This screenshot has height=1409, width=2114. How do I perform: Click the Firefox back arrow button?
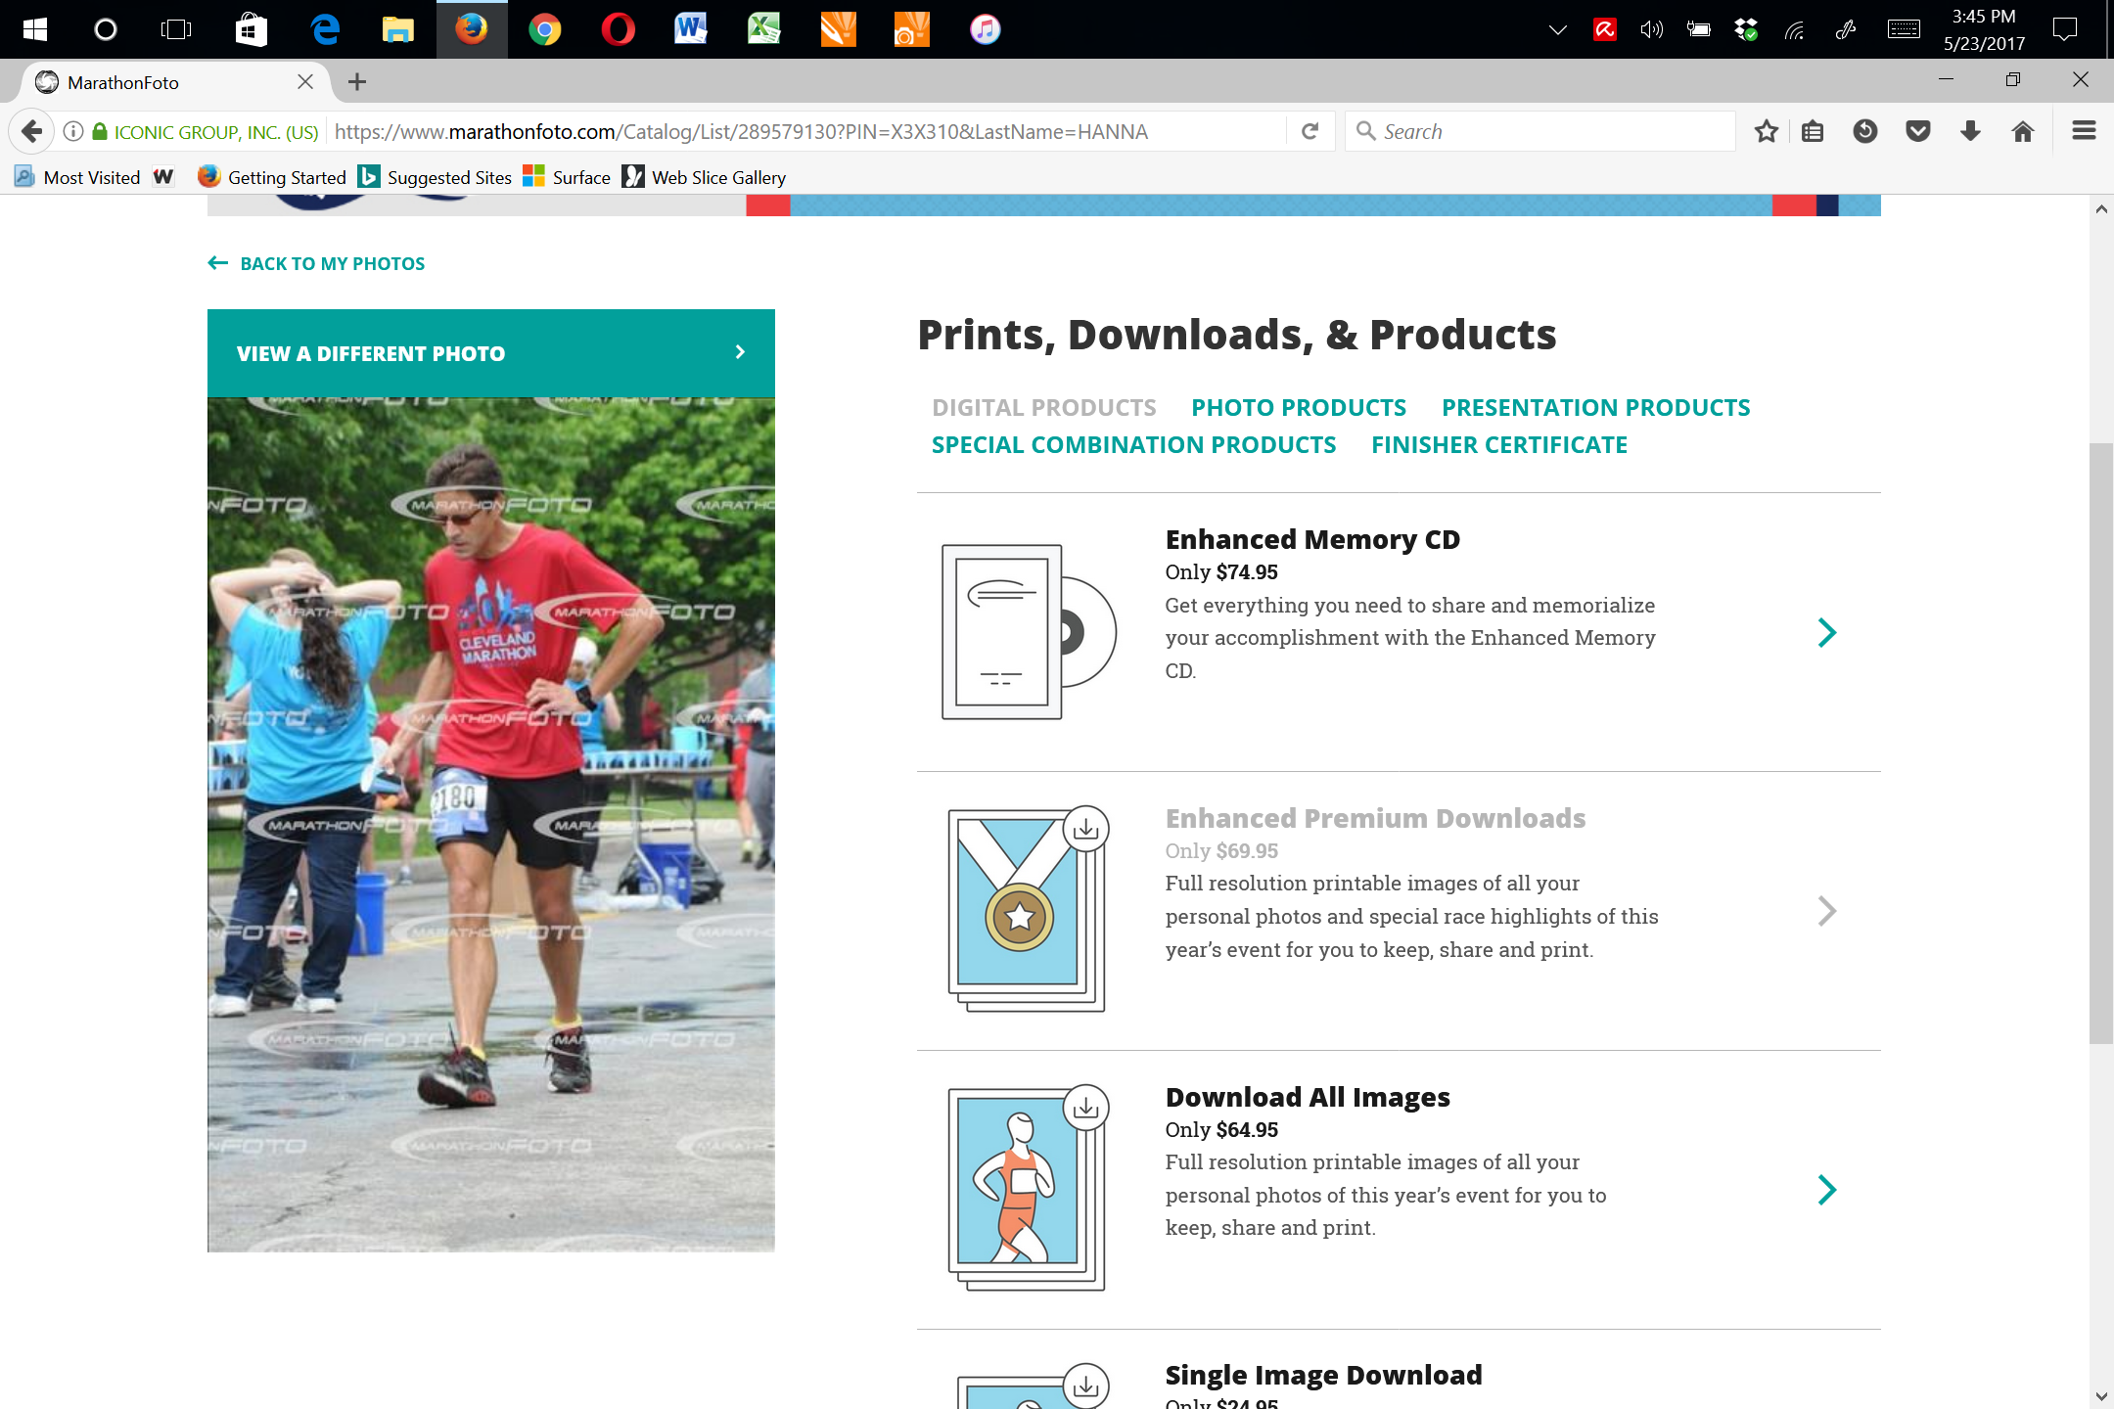click(x=31, y=131)
